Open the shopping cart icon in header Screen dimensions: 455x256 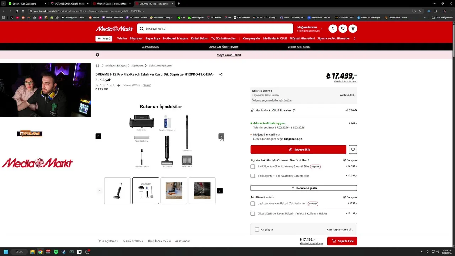pyautogui.click(x=353, y=29)
